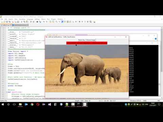The width and height of the screenshot is (163, 122).
Task: Click the Redo toolbar icon
Action: [x=34, y=22]
